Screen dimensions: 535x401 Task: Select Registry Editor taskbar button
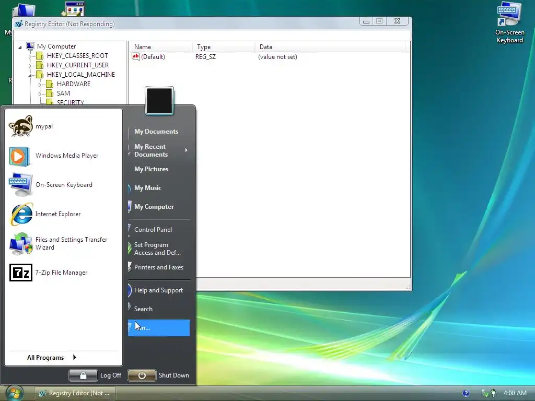click(x=75, y=393)
